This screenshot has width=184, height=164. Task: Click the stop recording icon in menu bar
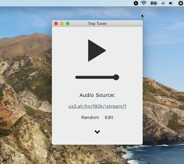181,3
